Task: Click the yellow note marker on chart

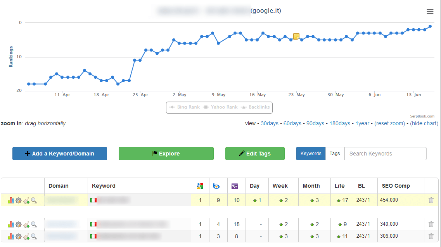Action: (x=296, y=36)
